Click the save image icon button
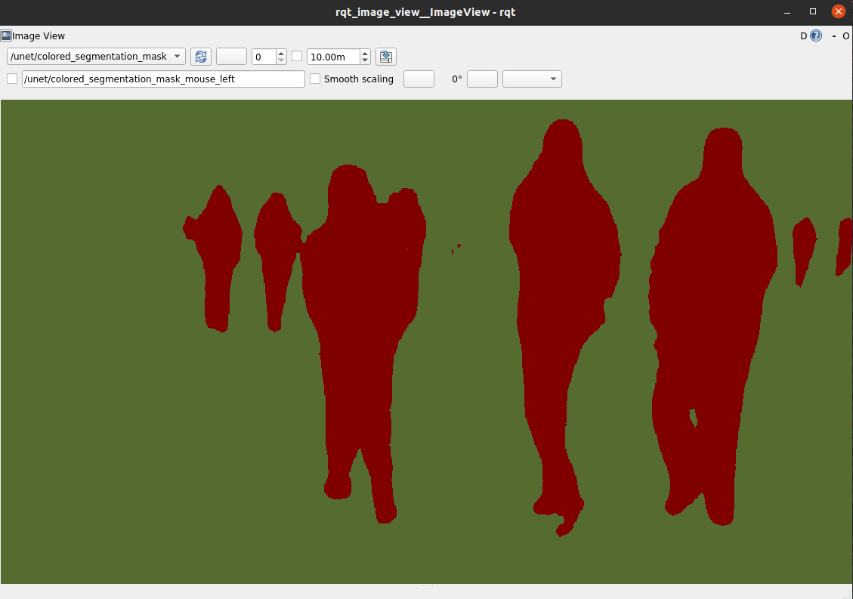853x599 pixels. 386,57
